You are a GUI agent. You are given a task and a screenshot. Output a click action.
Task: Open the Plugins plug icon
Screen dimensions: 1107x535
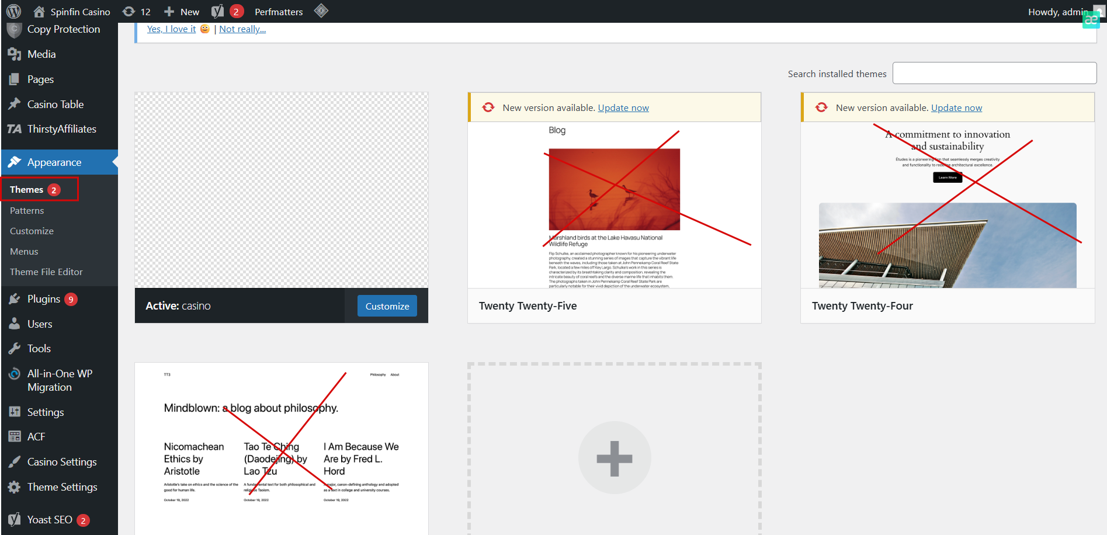(15, 299)
